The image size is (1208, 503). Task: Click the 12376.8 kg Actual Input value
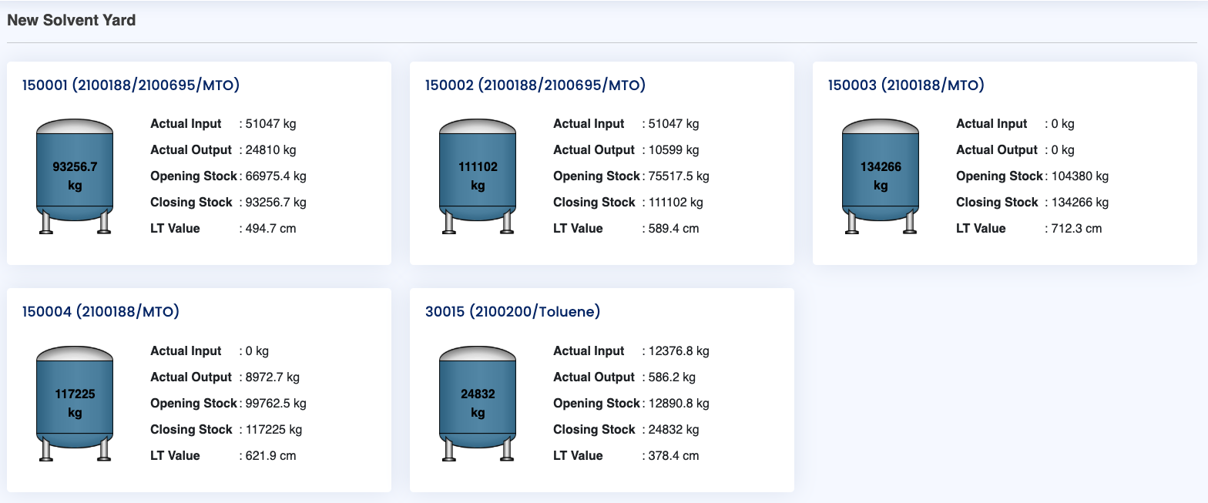click(678, 350)
